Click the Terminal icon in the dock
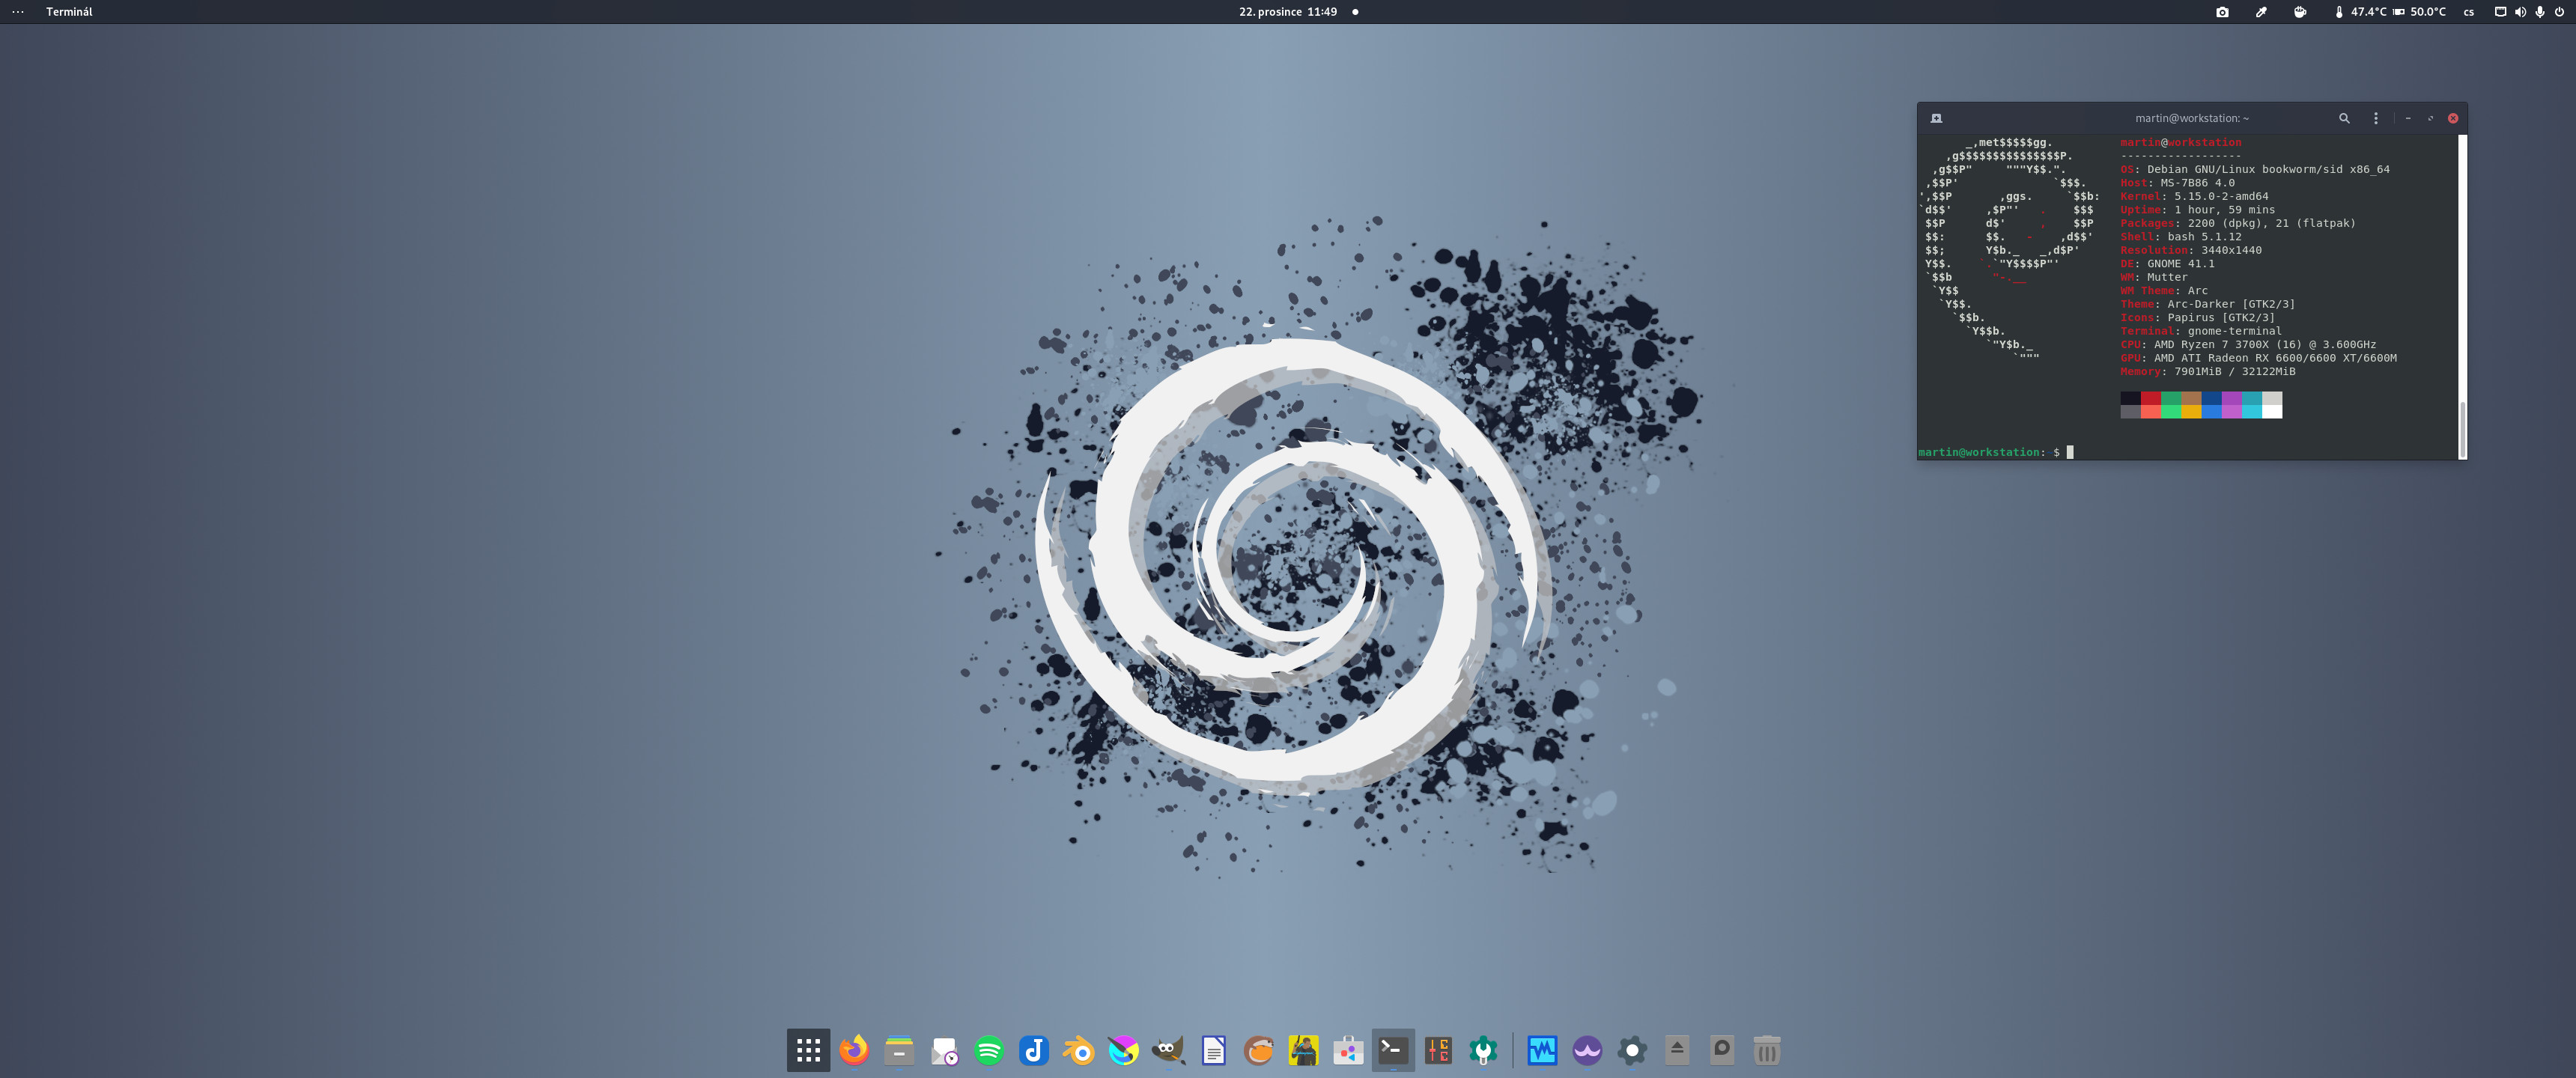This screenshot has height=1078, width=2576. point(1393,1050)
